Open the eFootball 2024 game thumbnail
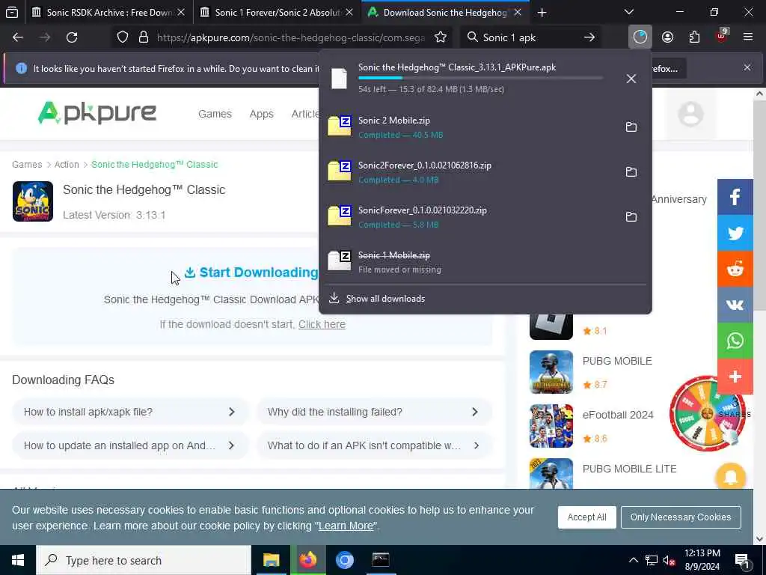The image size is (766, 575). point(551,426)
